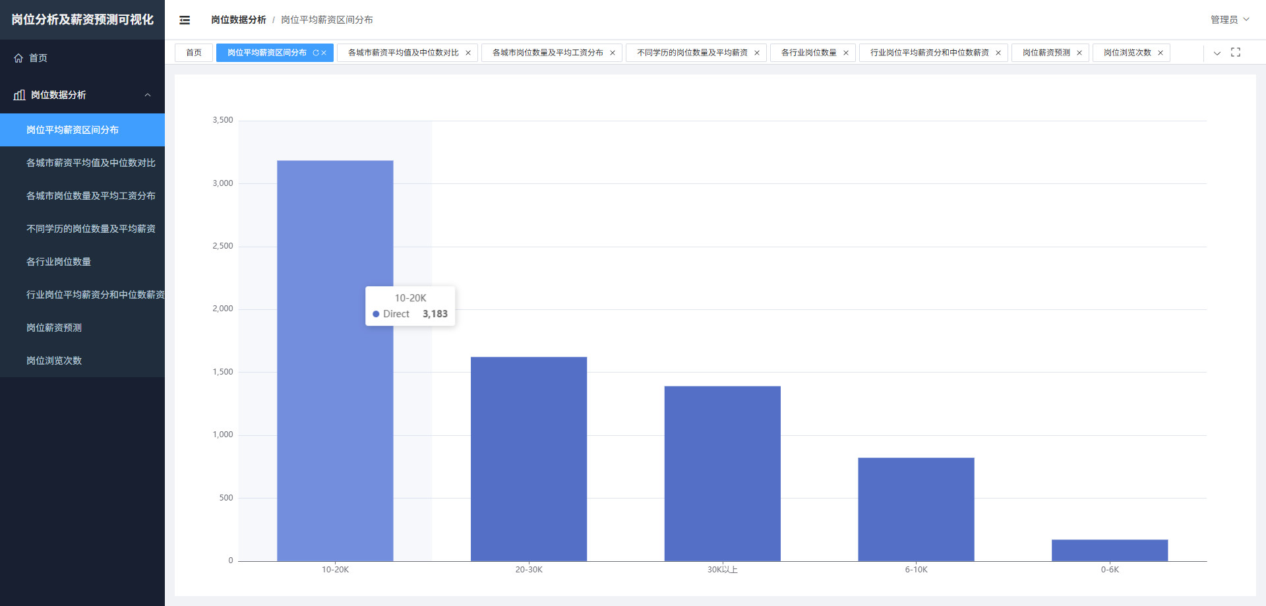Click the 首页 home icon in sidebar
This screenshot has height=606, width=1266.
(x=18, y=58)
